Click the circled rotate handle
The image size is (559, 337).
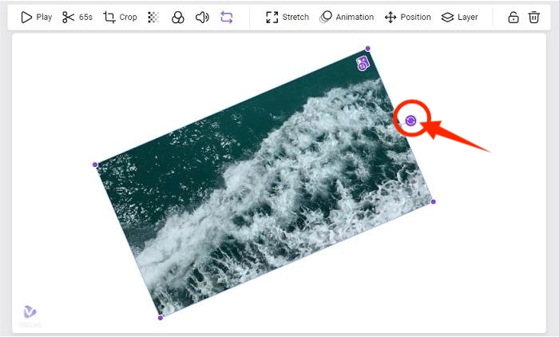click(x=410, y=120)
